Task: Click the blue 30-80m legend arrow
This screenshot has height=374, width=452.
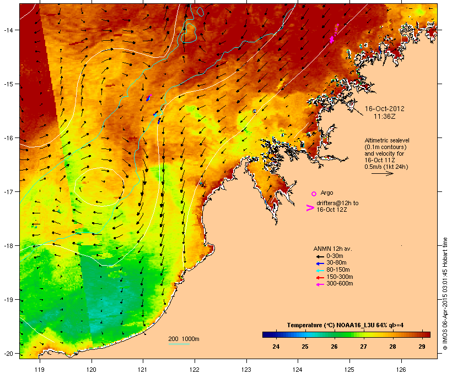Action: [x=320, y=263]
